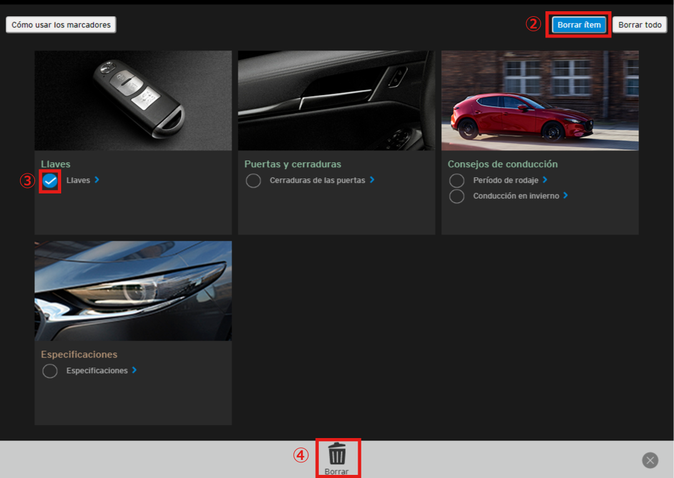
Task: Click the chevron arrow beside Llaves
Action: coord(97,180)
